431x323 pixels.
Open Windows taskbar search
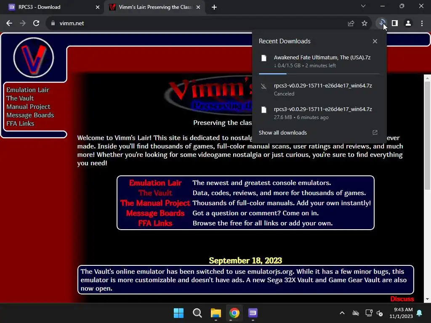tap(197, 313)
